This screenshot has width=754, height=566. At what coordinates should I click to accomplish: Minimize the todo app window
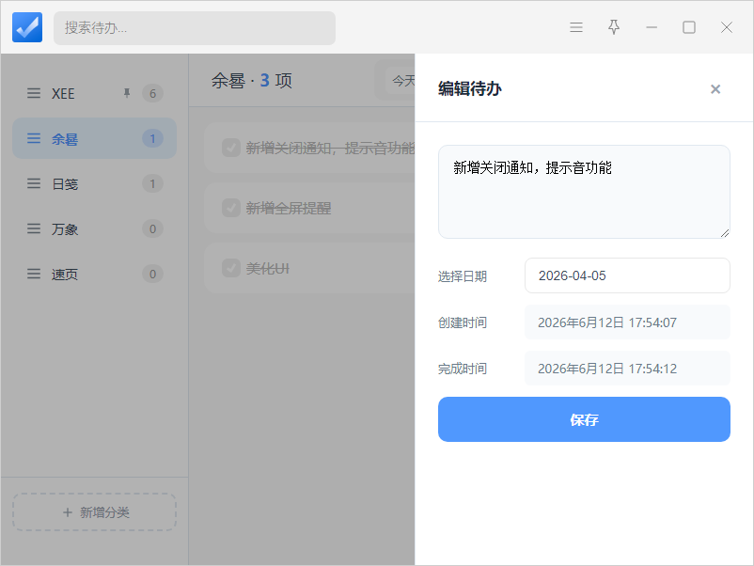coord(652,27)
